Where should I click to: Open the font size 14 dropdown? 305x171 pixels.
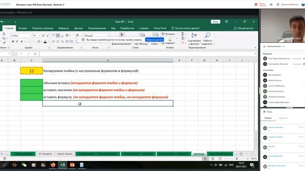[x=40, y=36]
